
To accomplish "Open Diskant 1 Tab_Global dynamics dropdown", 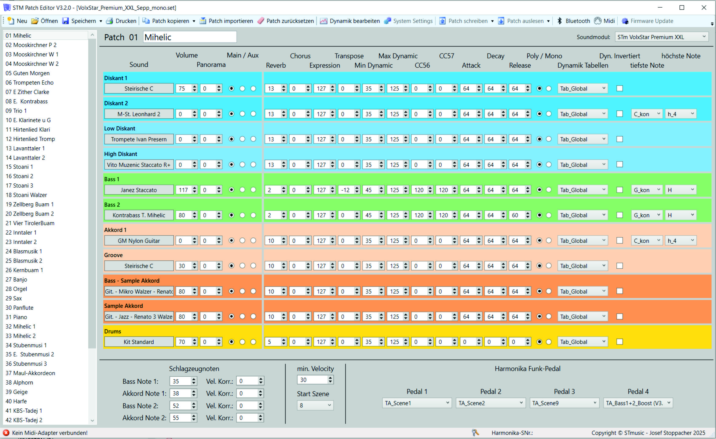I will [x=583, y=89].
